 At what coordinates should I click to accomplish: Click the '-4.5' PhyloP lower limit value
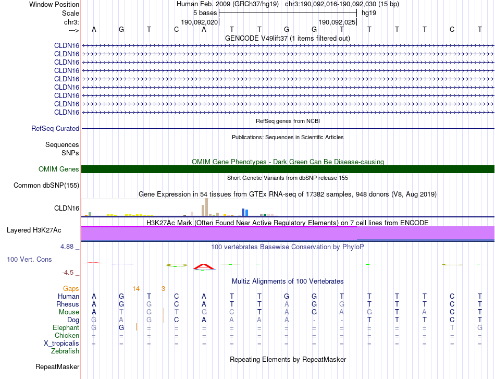point(68,273)
